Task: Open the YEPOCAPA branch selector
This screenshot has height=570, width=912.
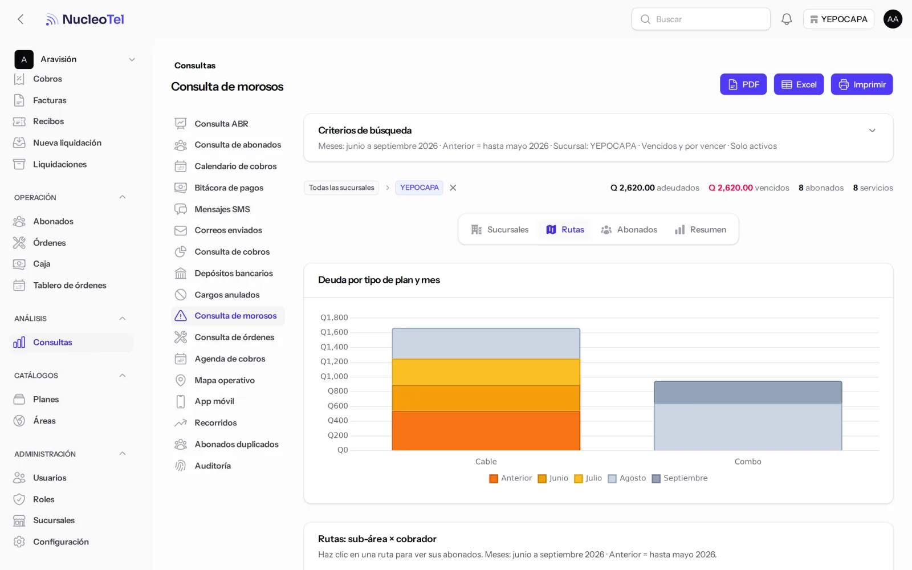Action: pyautogui.click(x=838, y=19)
